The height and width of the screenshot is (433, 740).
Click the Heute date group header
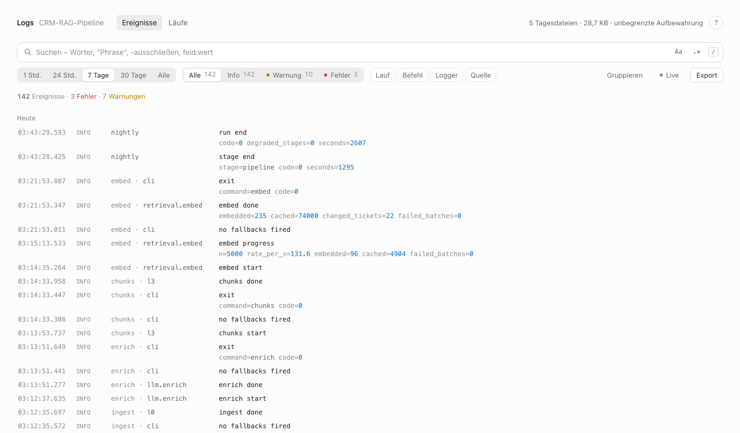click(26, 118)
